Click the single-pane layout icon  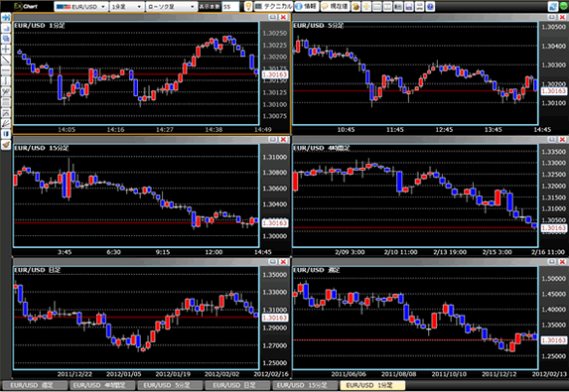pos(377,7)
